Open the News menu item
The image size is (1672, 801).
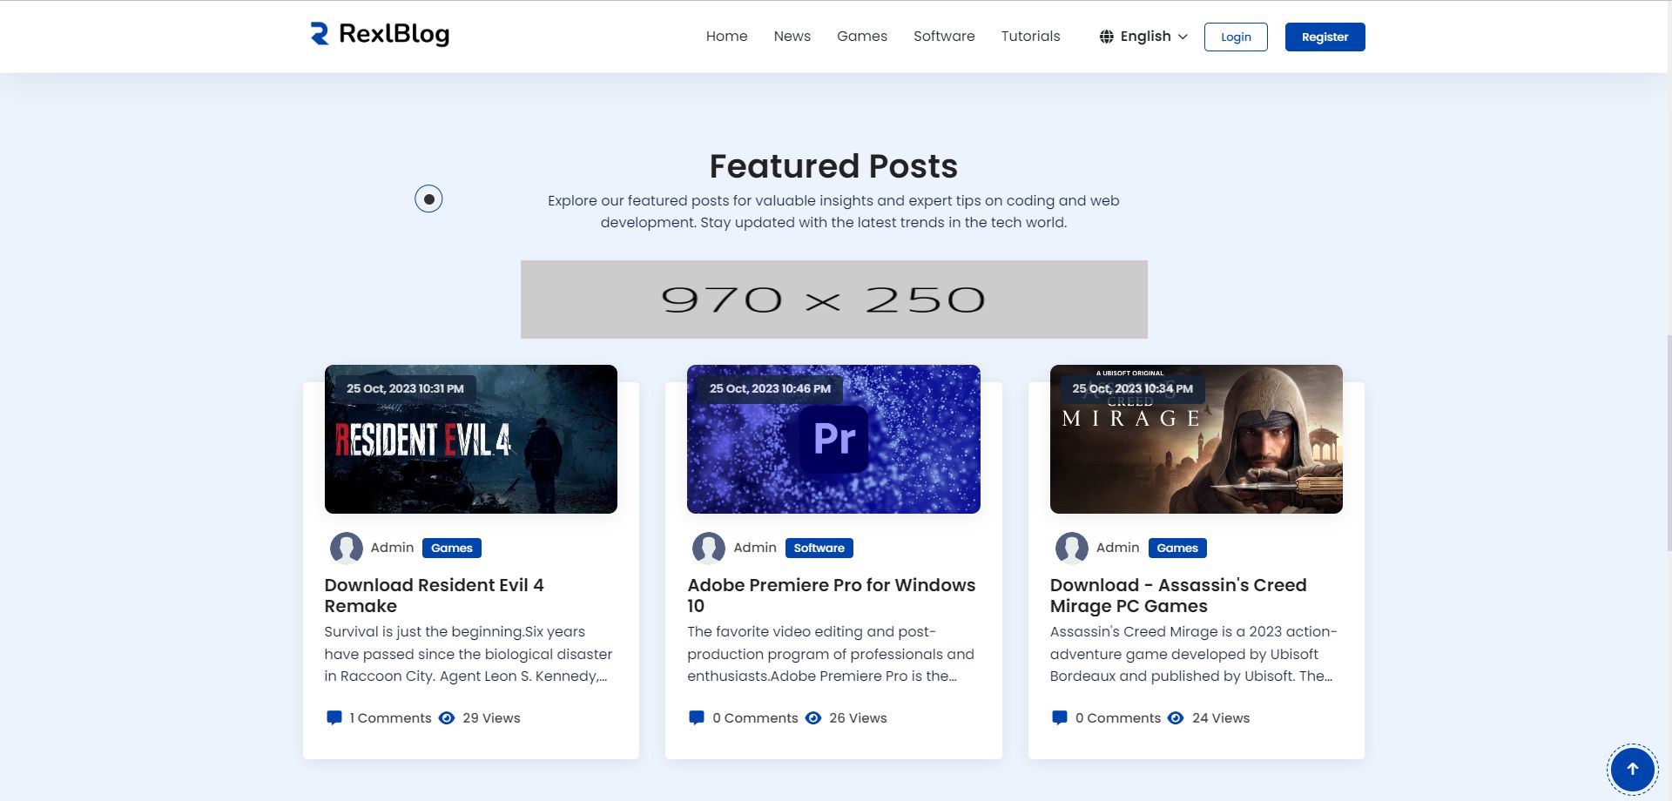792,37
